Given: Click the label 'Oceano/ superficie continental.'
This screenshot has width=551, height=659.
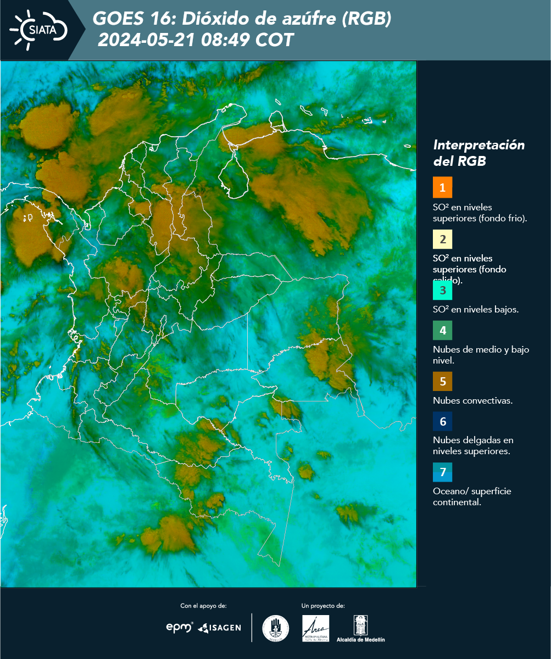Looking at the screenshot, I should pos(472,496).
